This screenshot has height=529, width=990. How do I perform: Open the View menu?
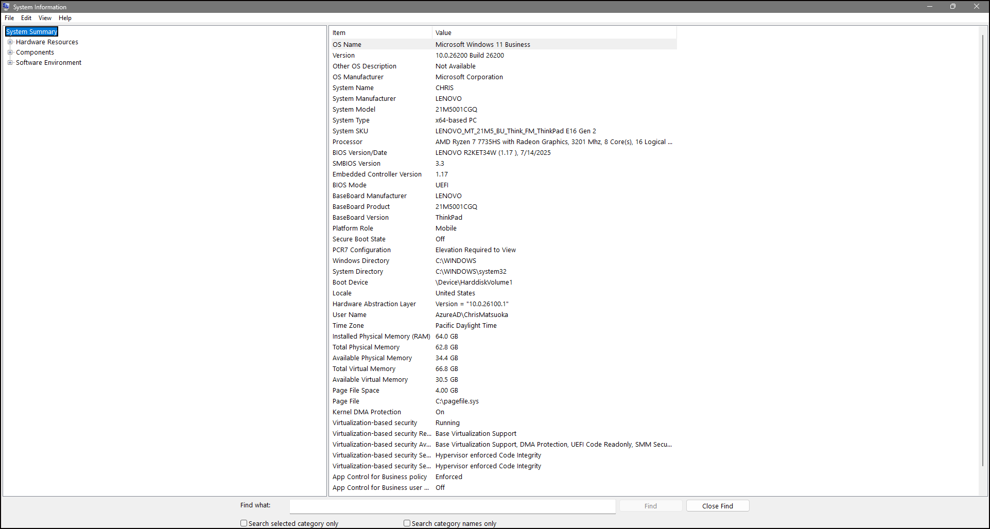click(45, 18)
